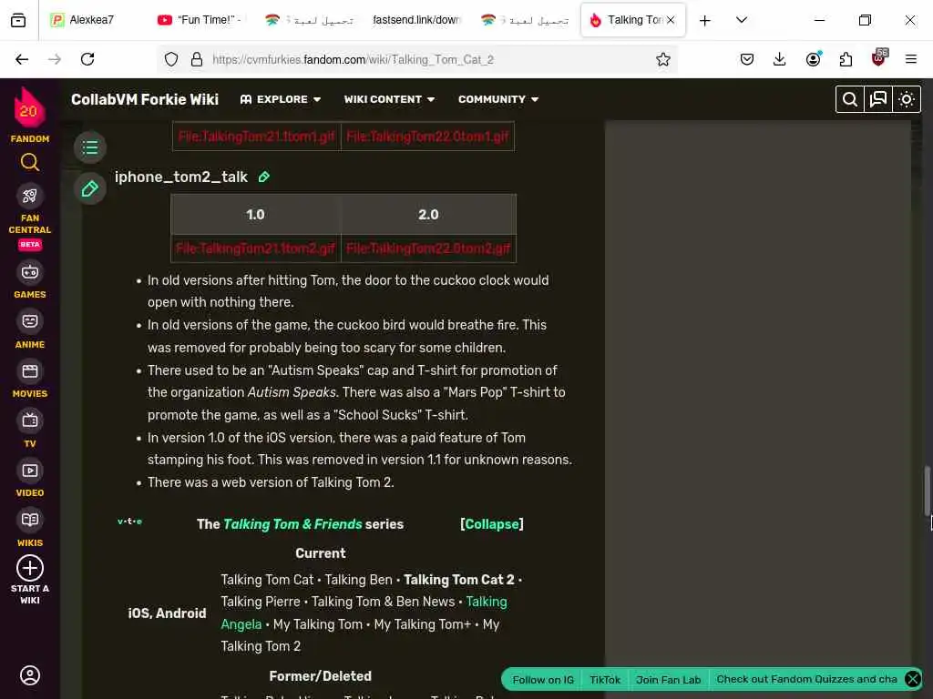Click Follow on IG button

click(x=543, y=680)
